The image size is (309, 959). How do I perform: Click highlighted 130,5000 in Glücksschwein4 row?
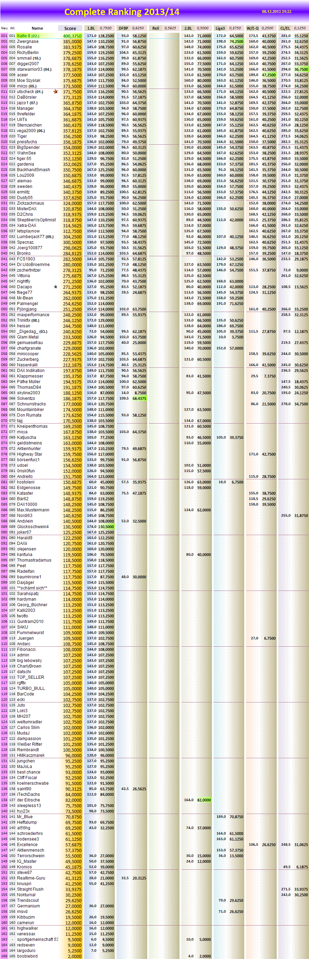coord(107,527)
